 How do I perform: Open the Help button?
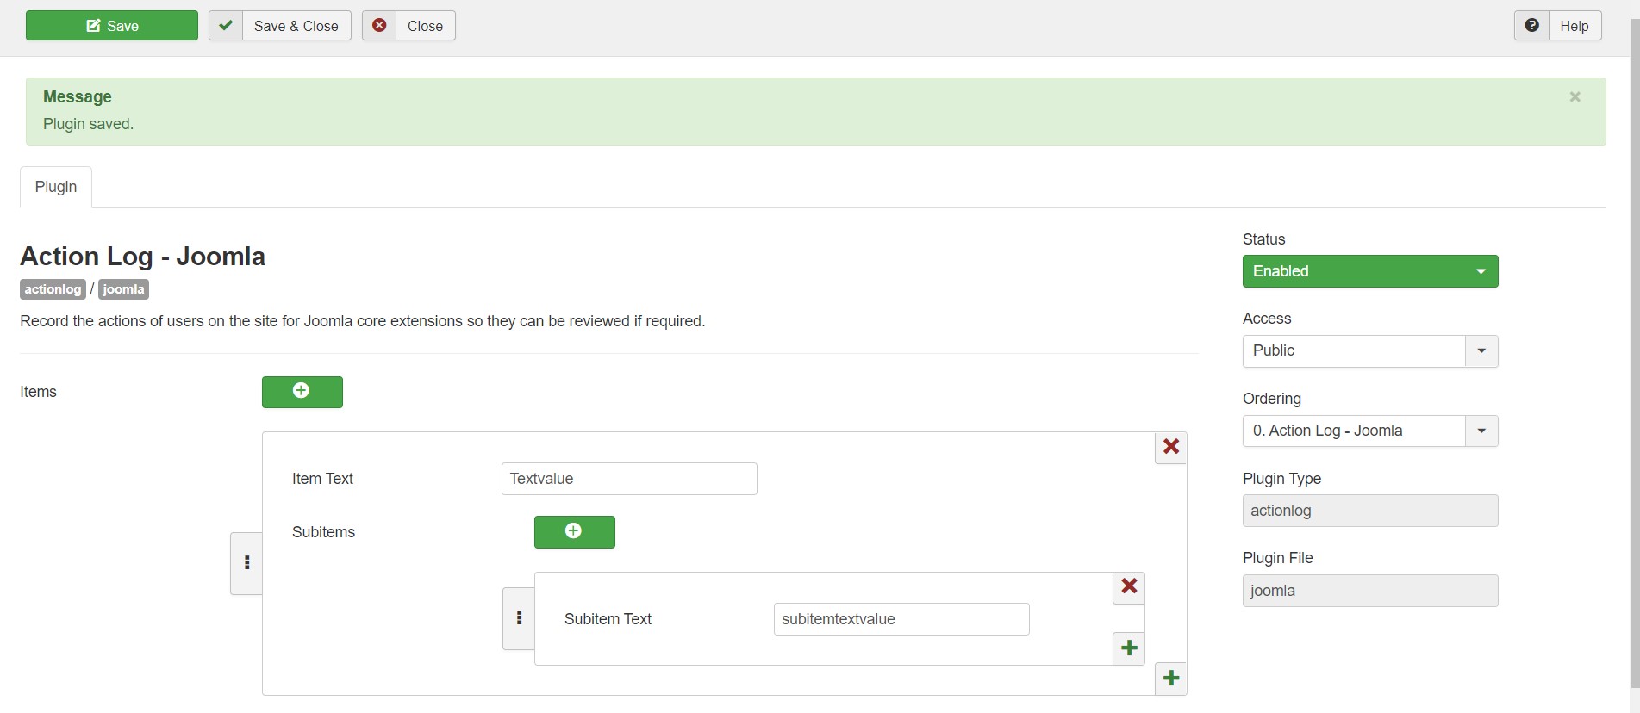(x=1558, y=26)
